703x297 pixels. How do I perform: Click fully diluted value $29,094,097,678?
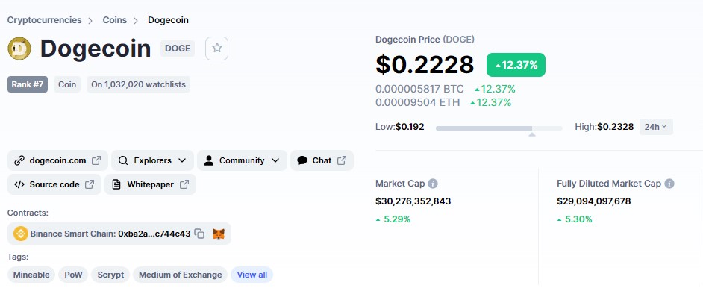593,201
